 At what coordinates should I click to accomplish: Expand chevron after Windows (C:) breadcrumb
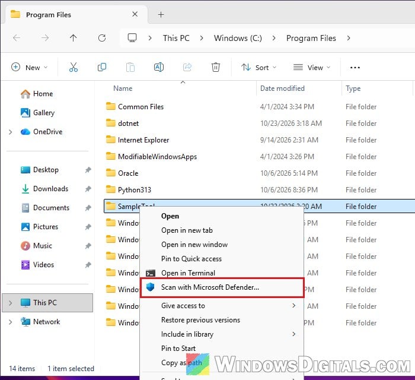[274, 38]
